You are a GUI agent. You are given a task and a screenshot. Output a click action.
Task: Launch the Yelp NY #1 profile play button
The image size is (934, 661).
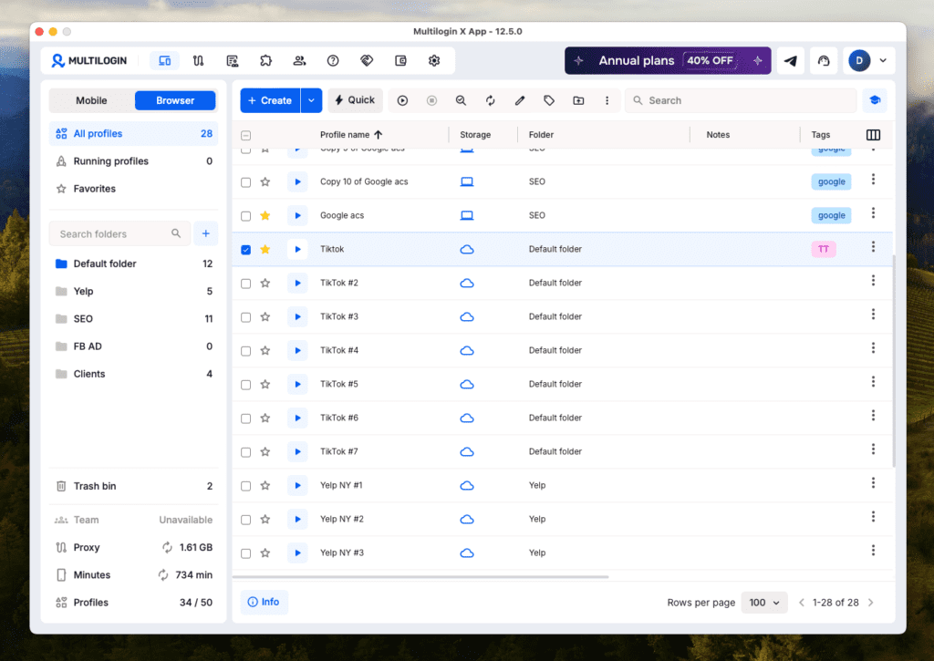[x=297, y=485]
